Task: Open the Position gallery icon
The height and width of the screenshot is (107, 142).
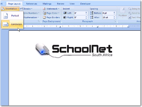Action: pos(123,10)
